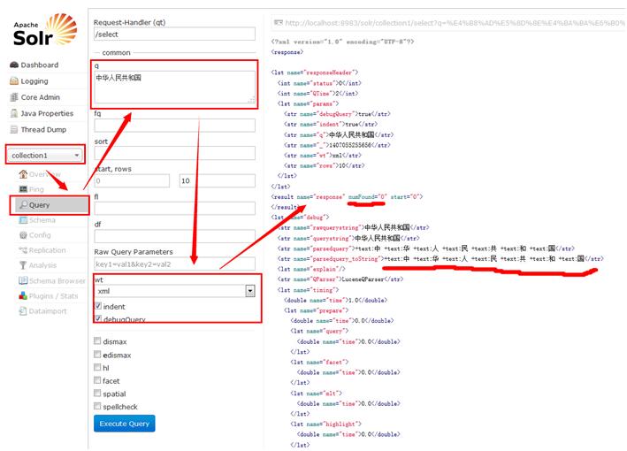
Task: Click the URL link icon above response
Action: click(x=279, y=23)
